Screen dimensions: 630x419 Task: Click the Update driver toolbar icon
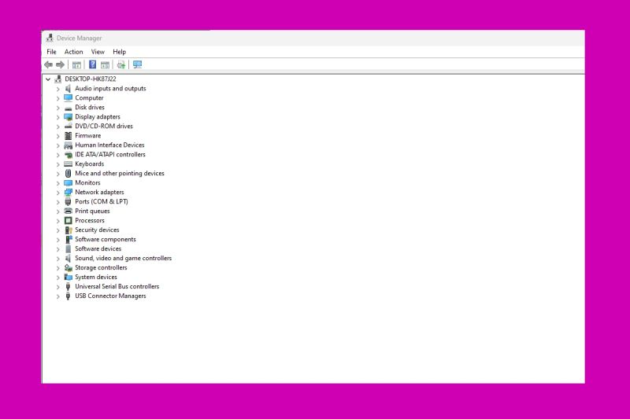(x=121, y=64)
